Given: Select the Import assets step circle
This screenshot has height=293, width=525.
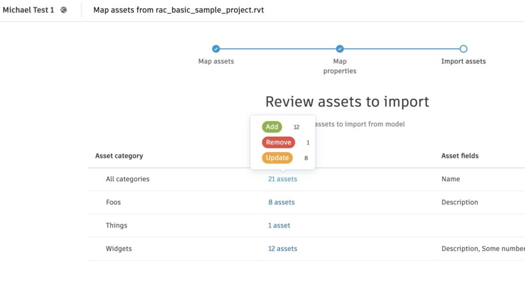Looking at the screenshot, I should coord(463,49).
